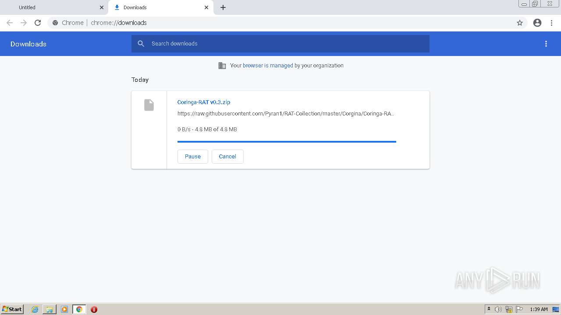Select the Downloads tab
The height and width of the screenshot is (315, 561).
click(x=161, y=7)
